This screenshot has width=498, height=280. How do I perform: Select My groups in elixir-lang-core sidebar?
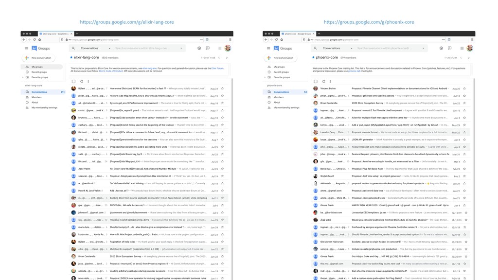click(42, 67)
